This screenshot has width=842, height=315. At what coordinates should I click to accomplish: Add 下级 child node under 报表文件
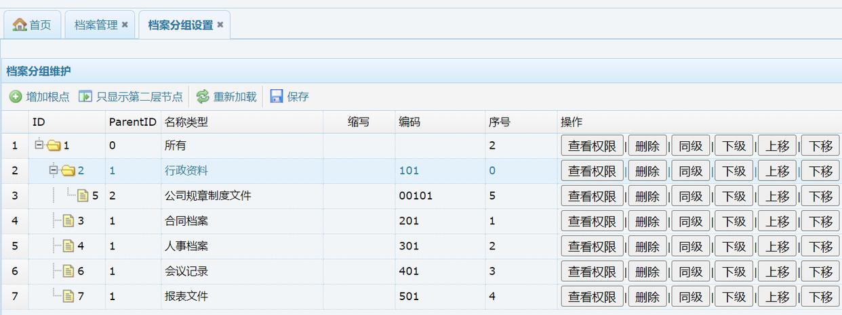[x=734, y=297]
